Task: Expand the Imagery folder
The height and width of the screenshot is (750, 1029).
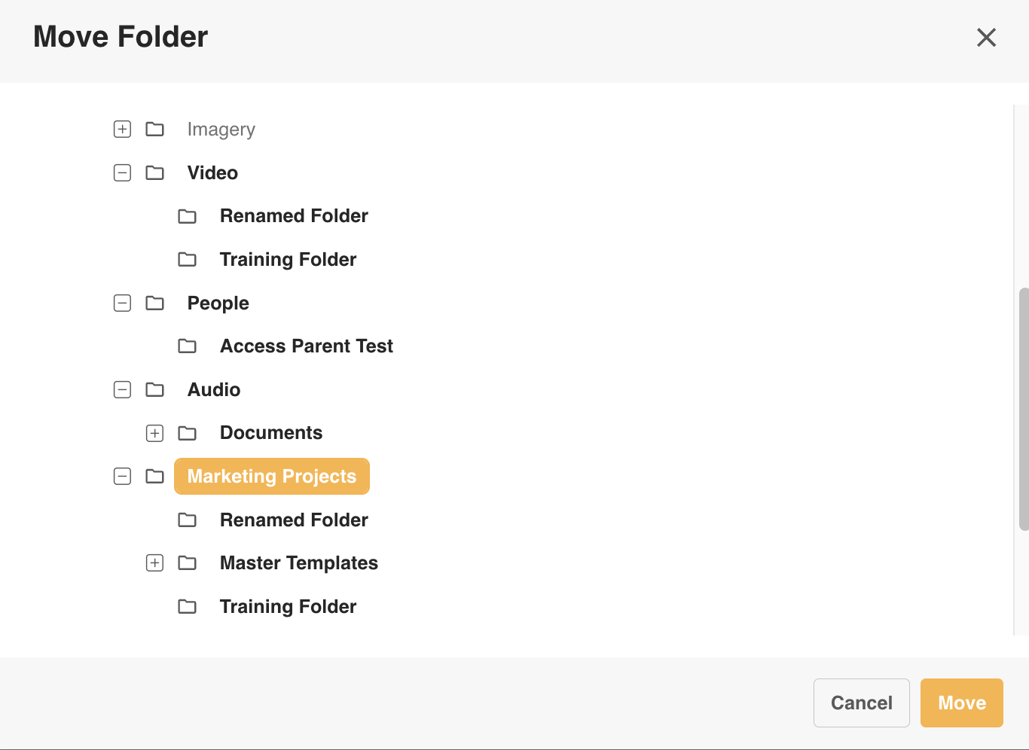Action: pyautogui.click(x=122, y=129)
